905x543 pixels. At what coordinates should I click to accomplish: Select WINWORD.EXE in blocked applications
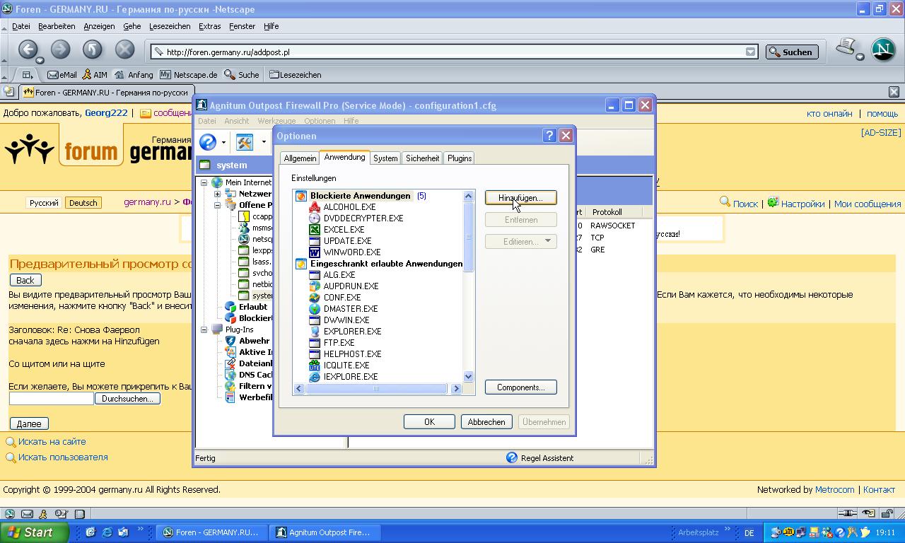click(352, 252)
